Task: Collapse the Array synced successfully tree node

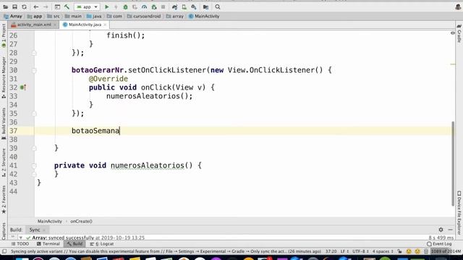Action: point(21,238)
